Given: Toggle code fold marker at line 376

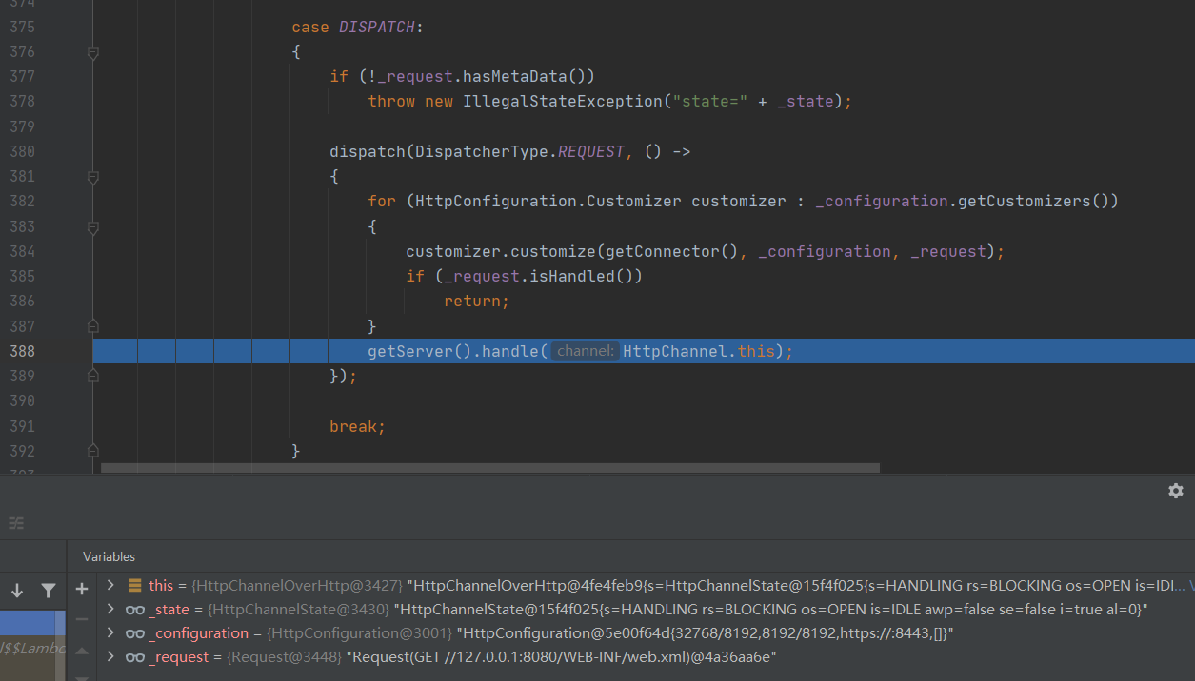Looking at the screenshot, I should (93, 53).
